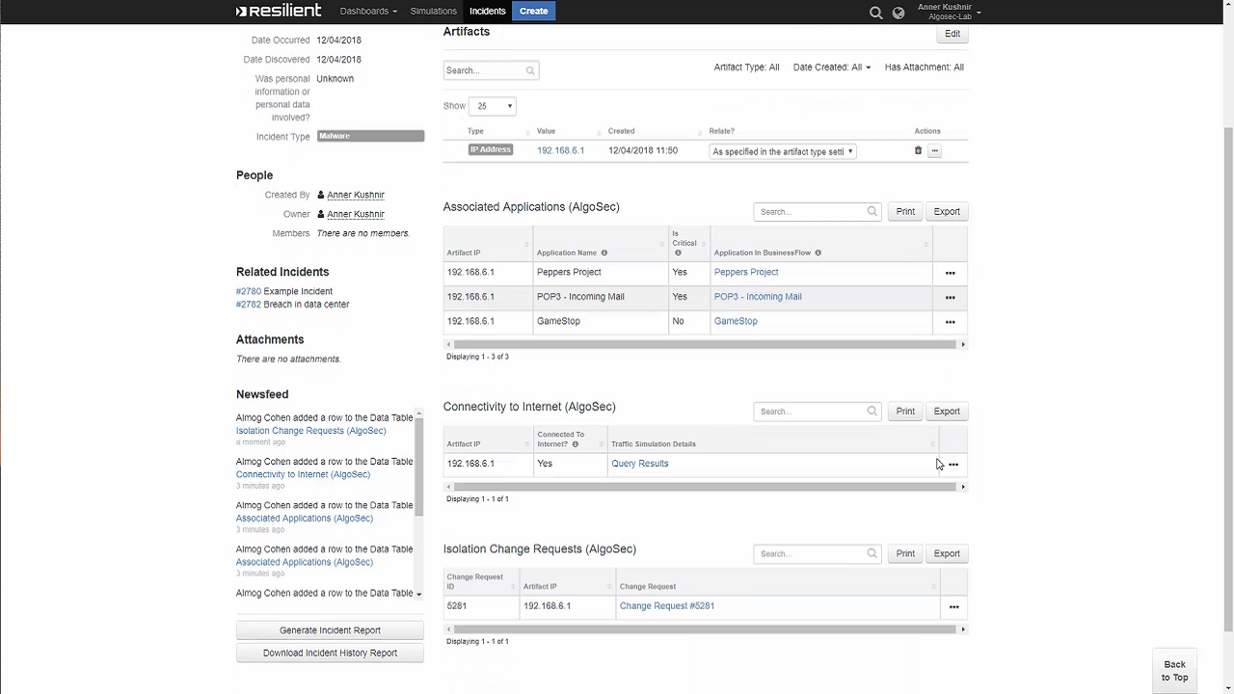Viewport: 1234px width, 694px height.
Task: Open the row menu for Peppers Project
Action: tap(950, 273)
